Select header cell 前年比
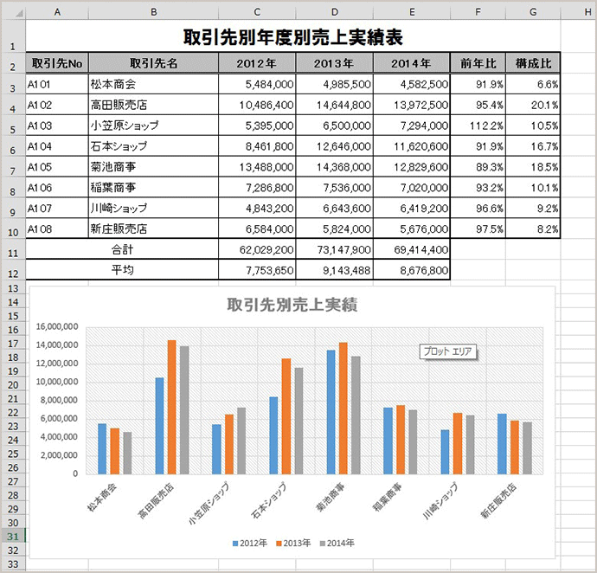The height and width of the screenshot is (573, 597). 478,63
